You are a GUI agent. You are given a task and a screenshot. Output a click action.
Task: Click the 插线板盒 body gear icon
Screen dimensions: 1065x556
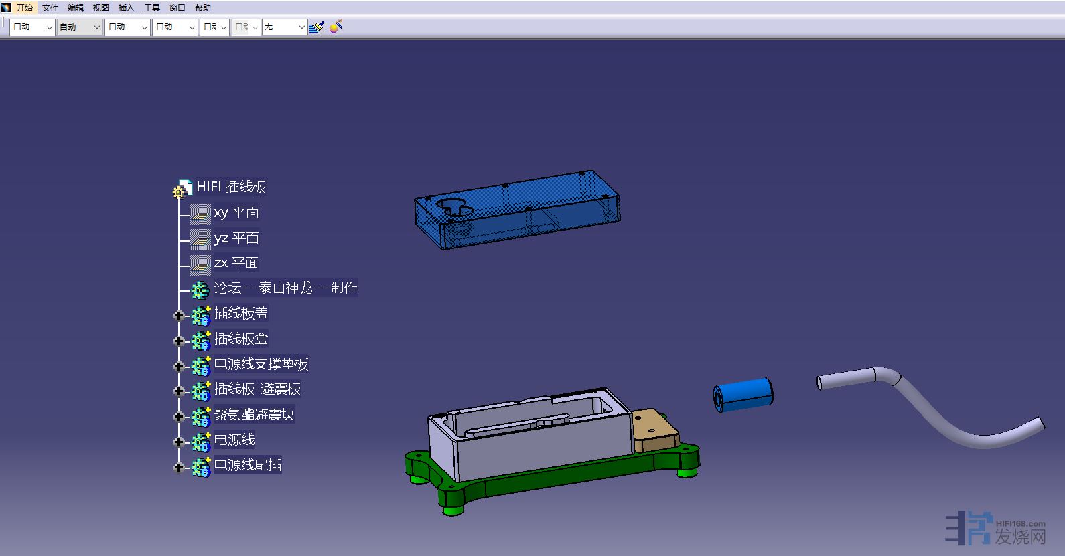[x=201, y=340]
